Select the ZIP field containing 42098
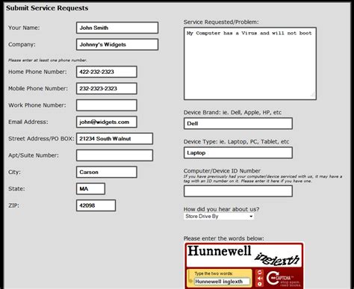354x289 pixels. click(96, 205)
